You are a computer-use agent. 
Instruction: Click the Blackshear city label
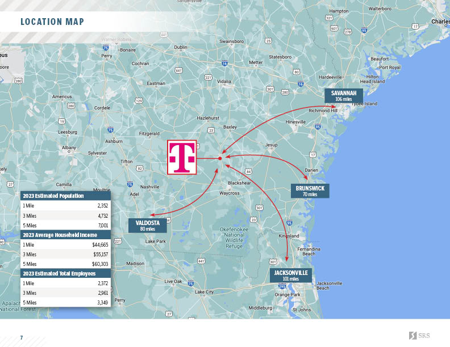pyautogui.click(x=239, y=183)
